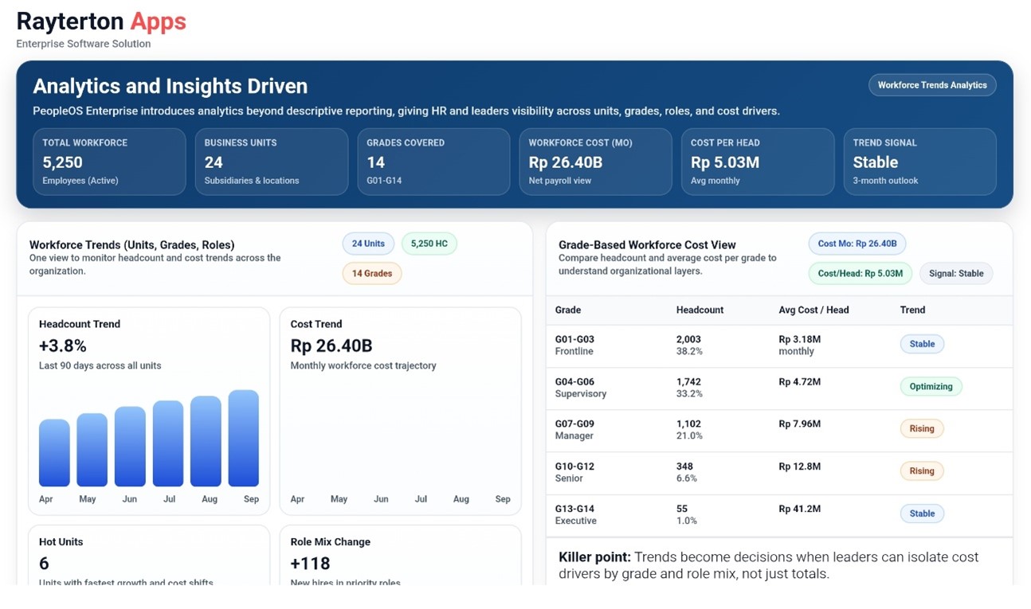Viewport: 1031px width, 609px height.
Task: Select the 5,250 HC badge
Action: [x=429, y=244]
